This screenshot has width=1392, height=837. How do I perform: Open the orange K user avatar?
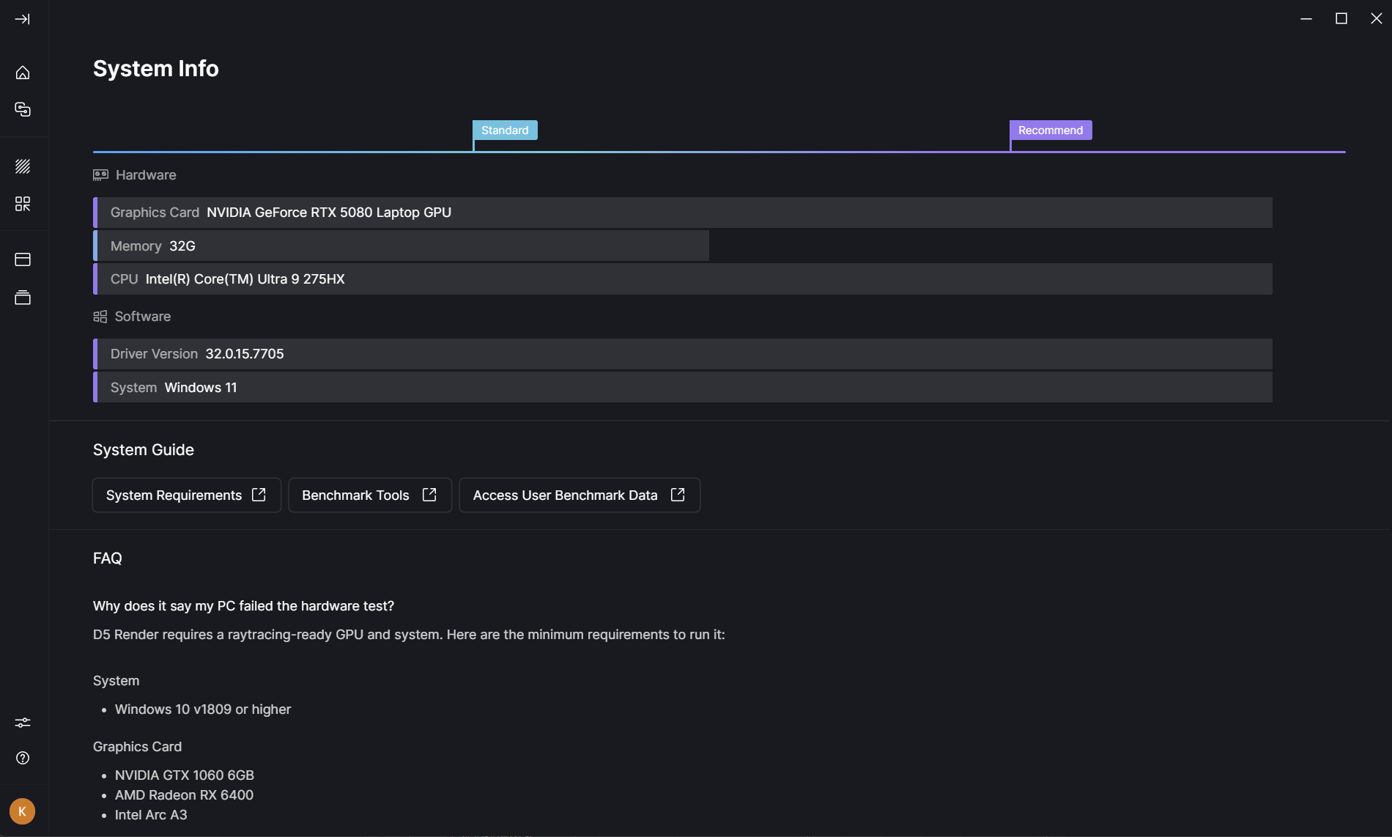tap(22, 811)
